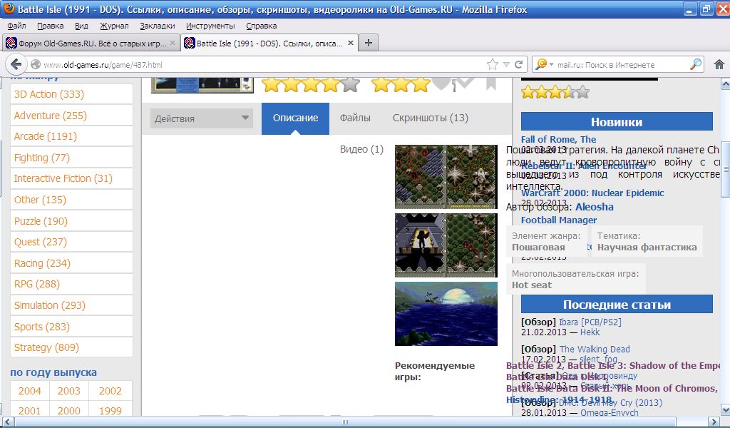Open the Инструменты menu
This screenshot has width=730, height=428.
(210, 26)
